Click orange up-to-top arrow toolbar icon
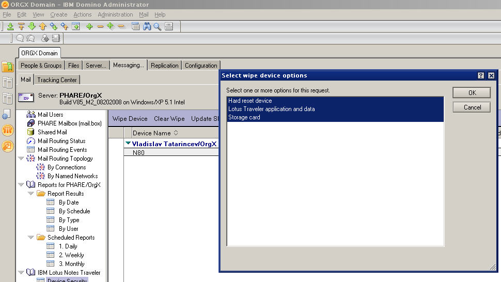 click(21, 26)
